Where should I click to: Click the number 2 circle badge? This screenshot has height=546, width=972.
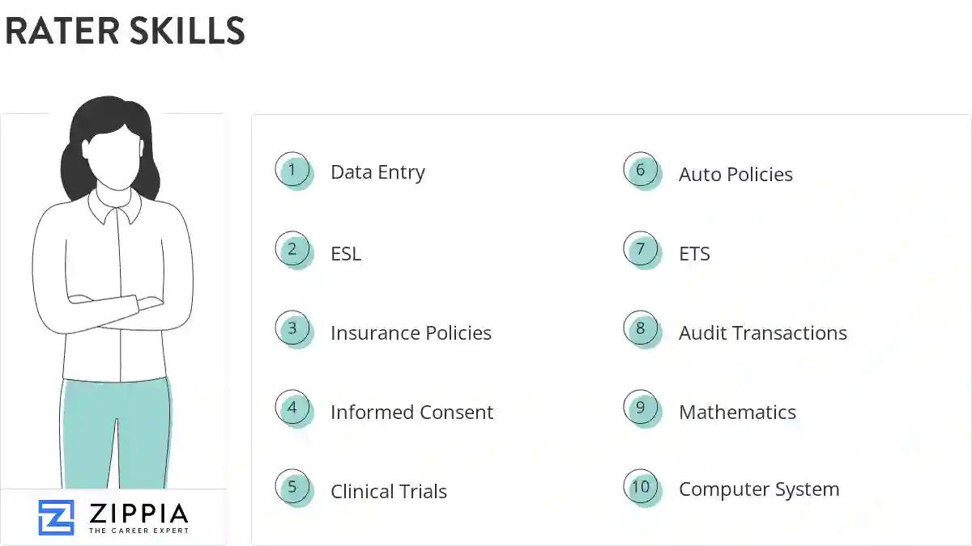pyautogui.click(x=293, y=250)
